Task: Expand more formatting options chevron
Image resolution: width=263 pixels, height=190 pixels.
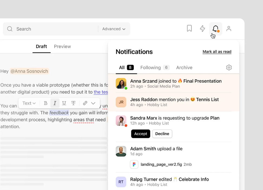Action: (93, 103)
